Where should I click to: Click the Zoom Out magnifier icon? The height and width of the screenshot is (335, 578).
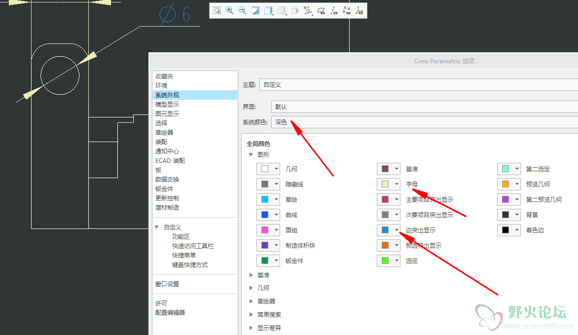(243, 11)
